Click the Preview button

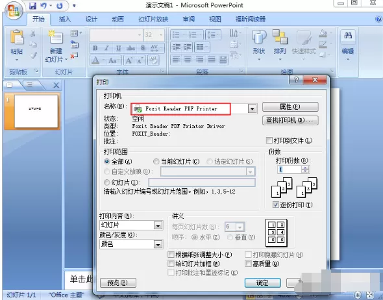tap(118, 283)
